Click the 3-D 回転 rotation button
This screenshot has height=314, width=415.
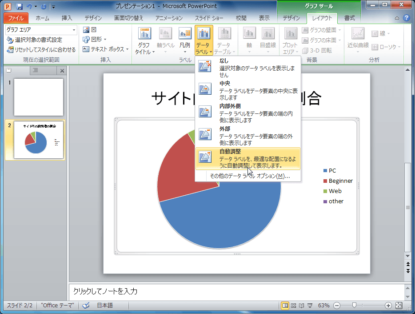click(x=317, y=50)
